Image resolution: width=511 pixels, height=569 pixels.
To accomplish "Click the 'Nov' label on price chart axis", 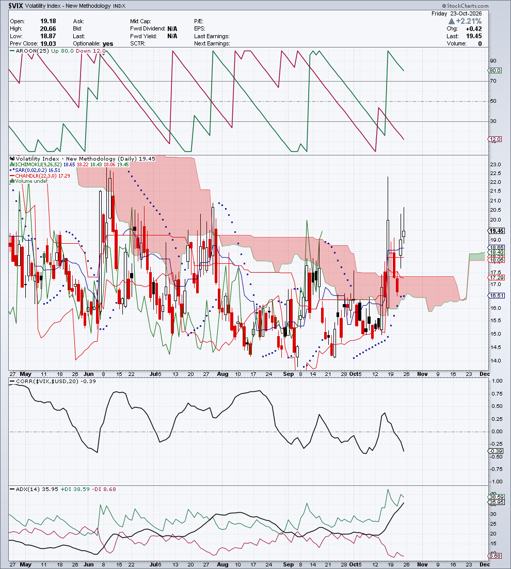I will pos(423,374).
